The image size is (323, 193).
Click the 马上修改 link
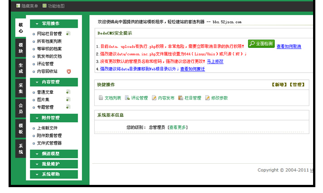(215, 61)
